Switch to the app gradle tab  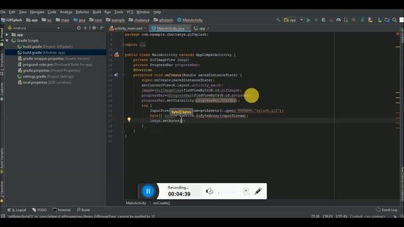pyautogui.click(x=200, y=28)
